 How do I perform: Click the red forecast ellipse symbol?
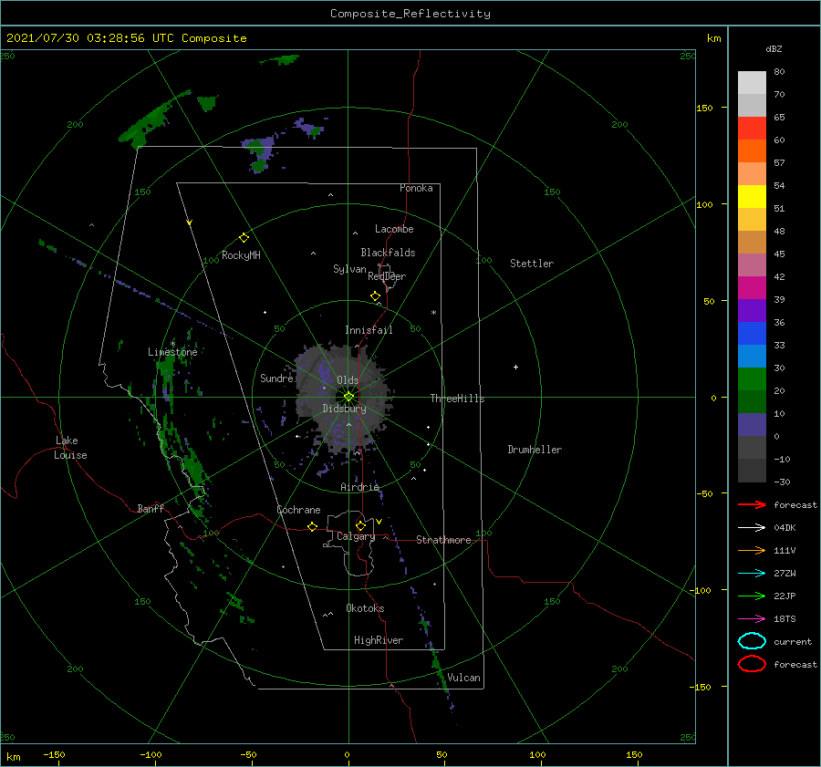(x=752, y=664)
